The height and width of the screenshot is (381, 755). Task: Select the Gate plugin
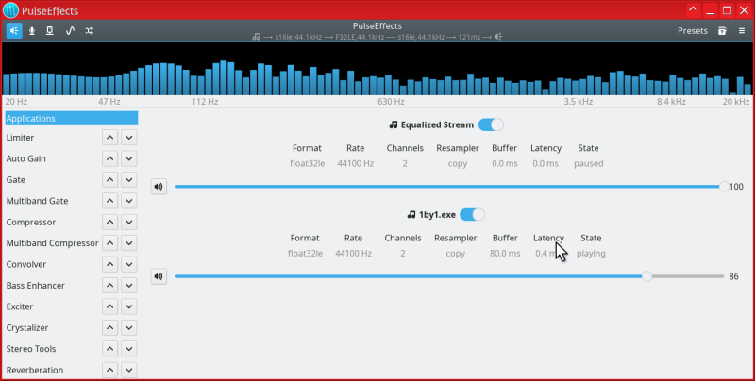pos(15,180)
